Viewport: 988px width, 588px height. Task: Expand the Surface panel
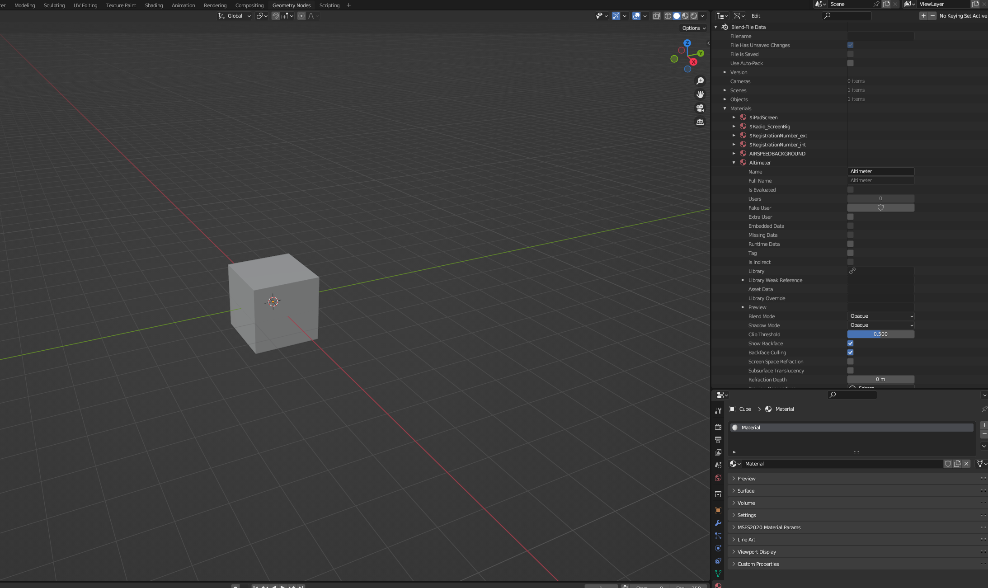click(746, 491)
